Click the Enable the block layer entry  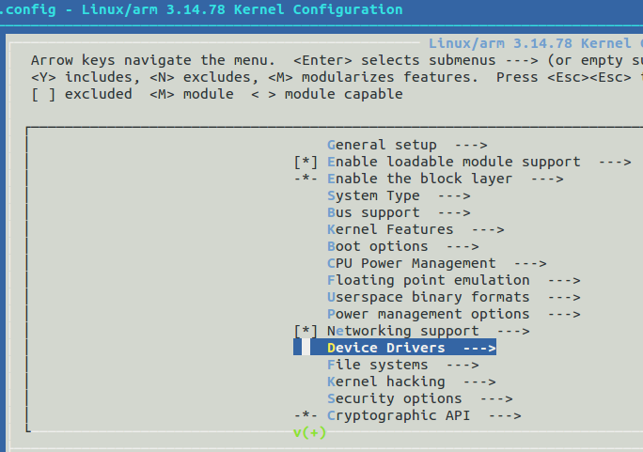point(419,179)
